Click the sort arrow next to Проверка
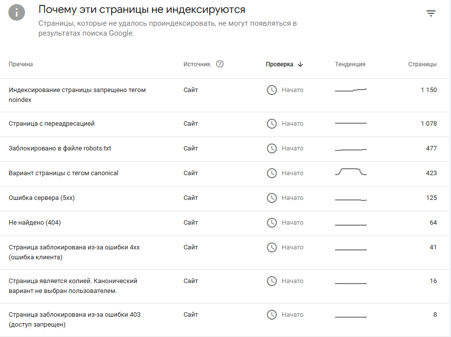Image resolution: width=451 pixels, height=337 pixels. 300,64
